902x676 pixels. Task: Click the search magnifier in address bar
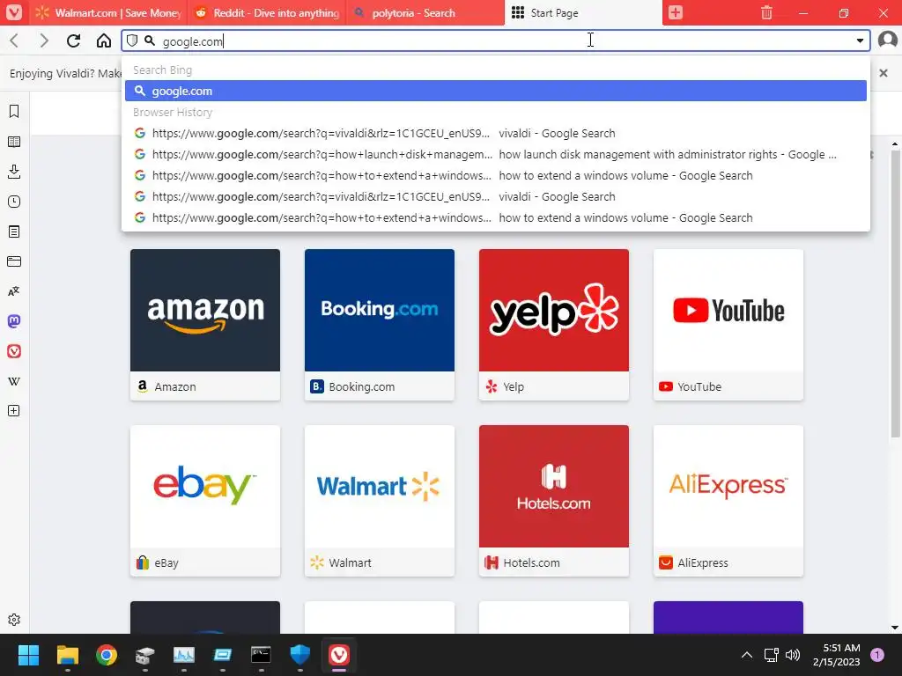tap(150, 40)
